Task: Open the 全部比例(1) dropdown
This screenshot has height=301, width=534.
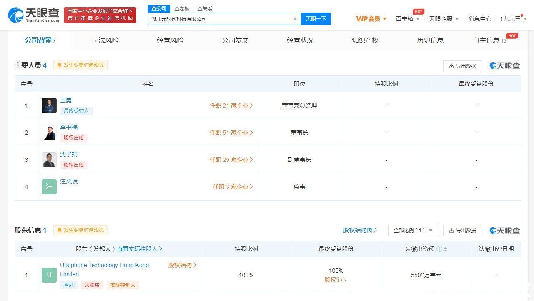Action: point(413,231)
